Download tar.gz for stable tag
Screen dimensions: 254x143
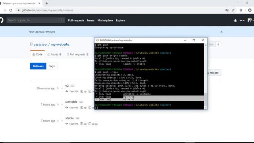pos(93,124)
